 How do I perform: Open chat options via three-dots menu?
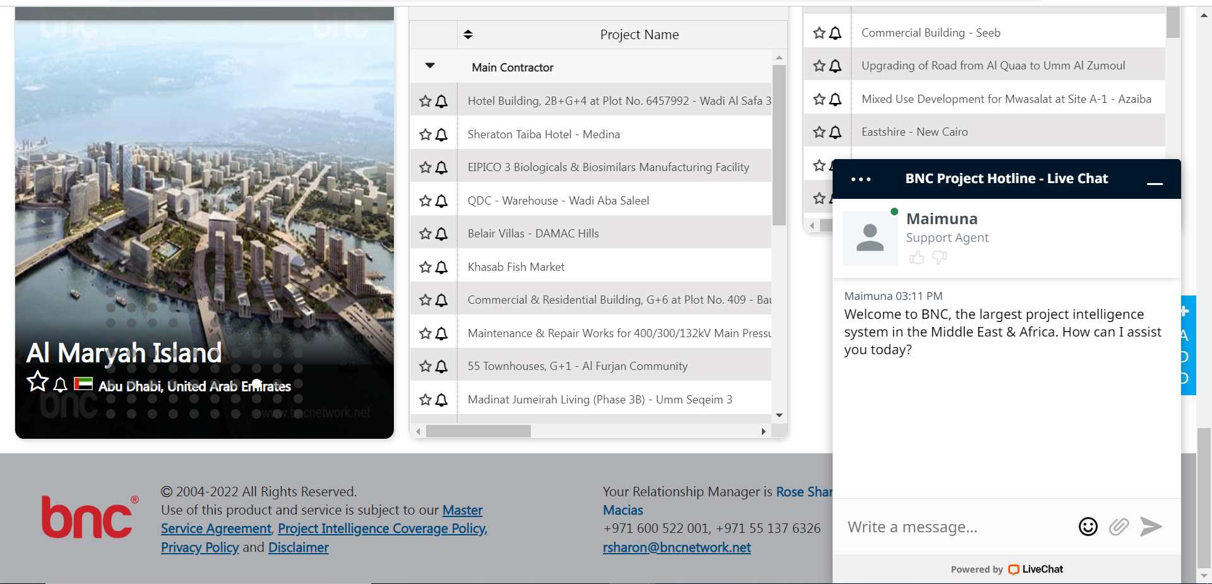pyautogui.click(x=860, y=179)
